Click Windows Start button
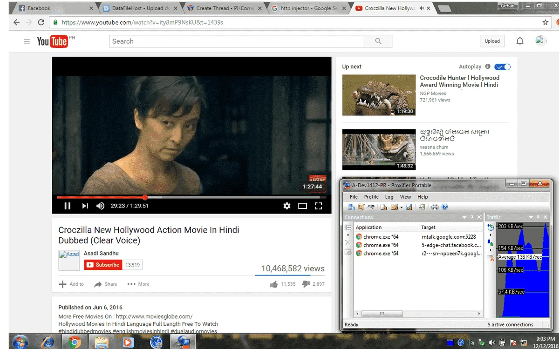This screenshot has height=349, width=559. pyautogui.click(x=20, y=342)
